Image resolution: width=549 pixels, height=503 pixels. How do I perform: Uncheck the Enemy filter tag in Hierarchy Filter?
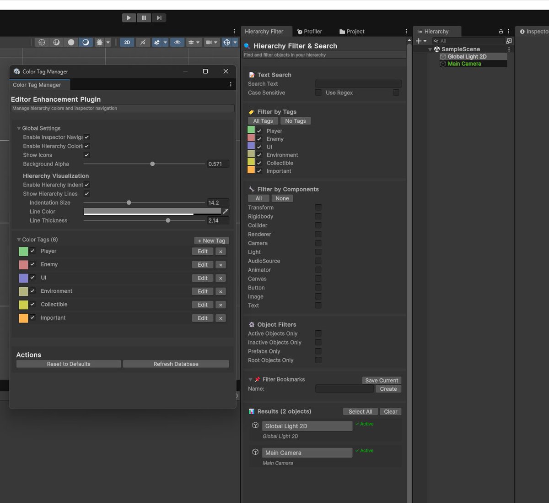coord(259,139)
